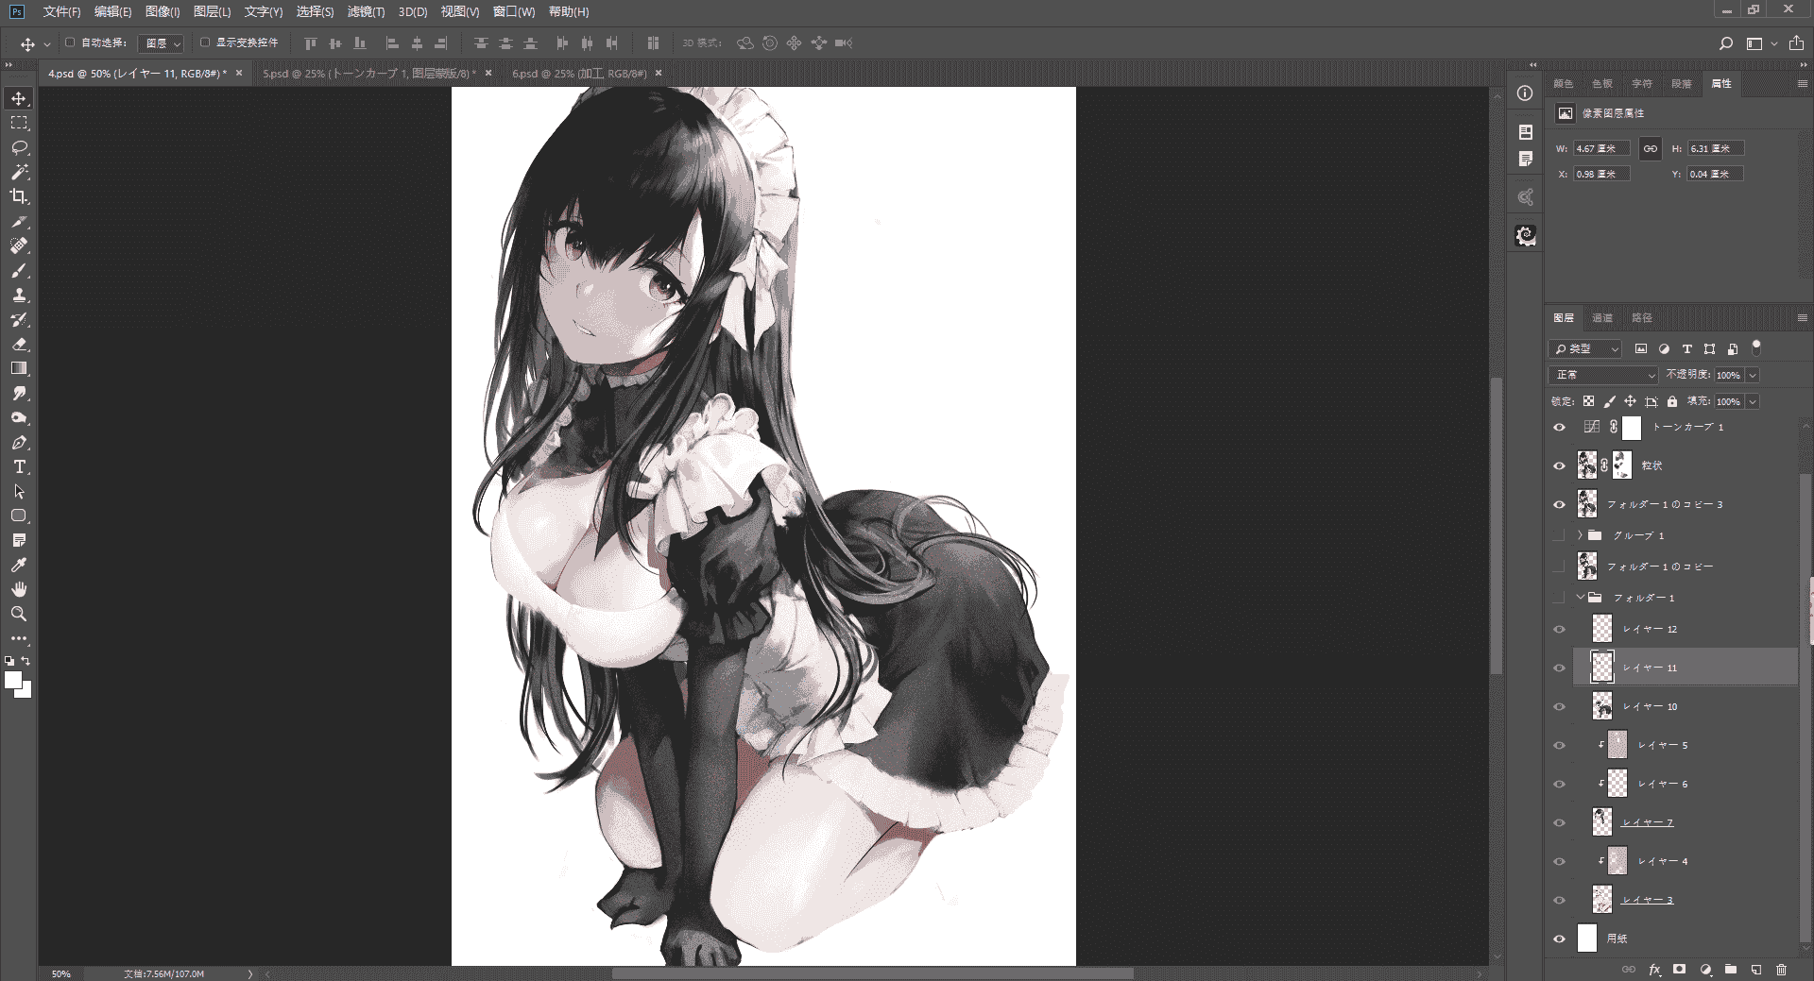
Task: Add layer style fx
Action: 1654,969
